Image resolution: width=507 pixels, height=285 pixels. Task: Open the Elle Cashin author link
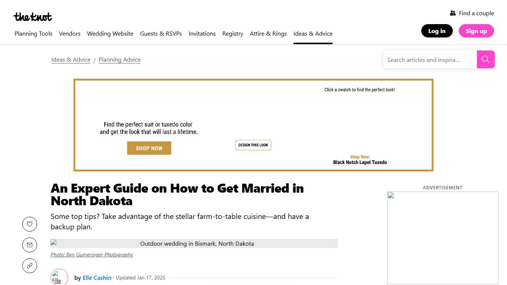point(97,278)
